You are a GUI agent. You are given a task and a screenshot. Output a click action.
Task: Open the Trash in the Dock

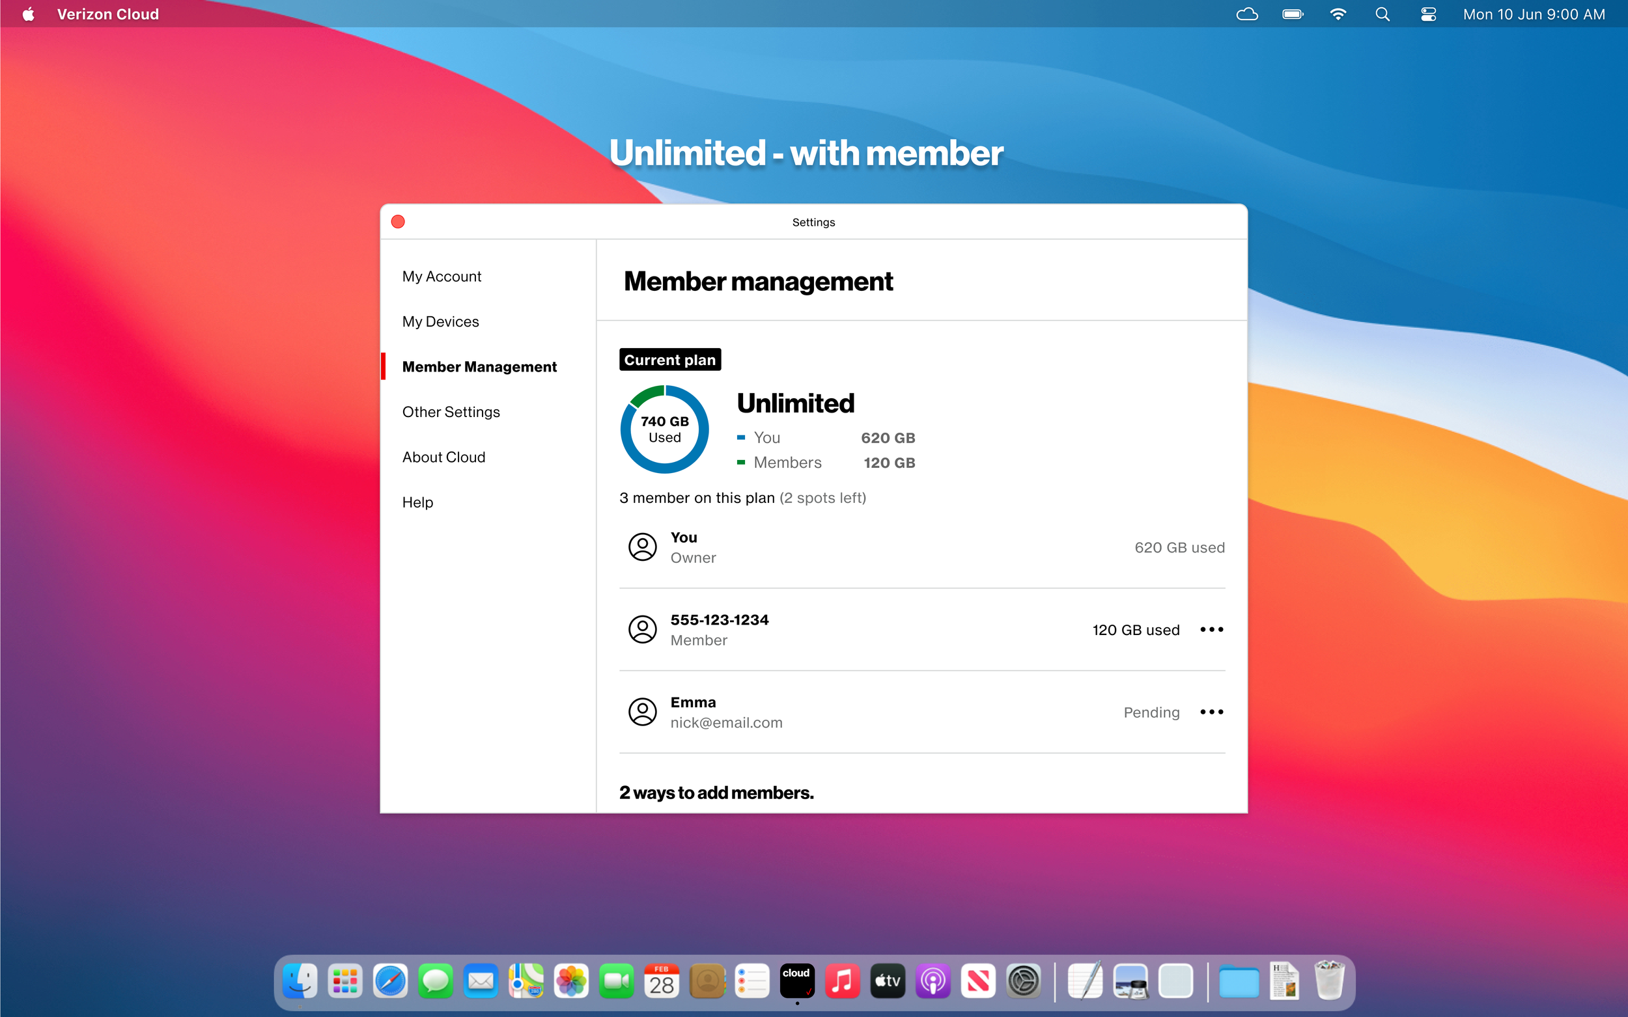(1329, 981)
